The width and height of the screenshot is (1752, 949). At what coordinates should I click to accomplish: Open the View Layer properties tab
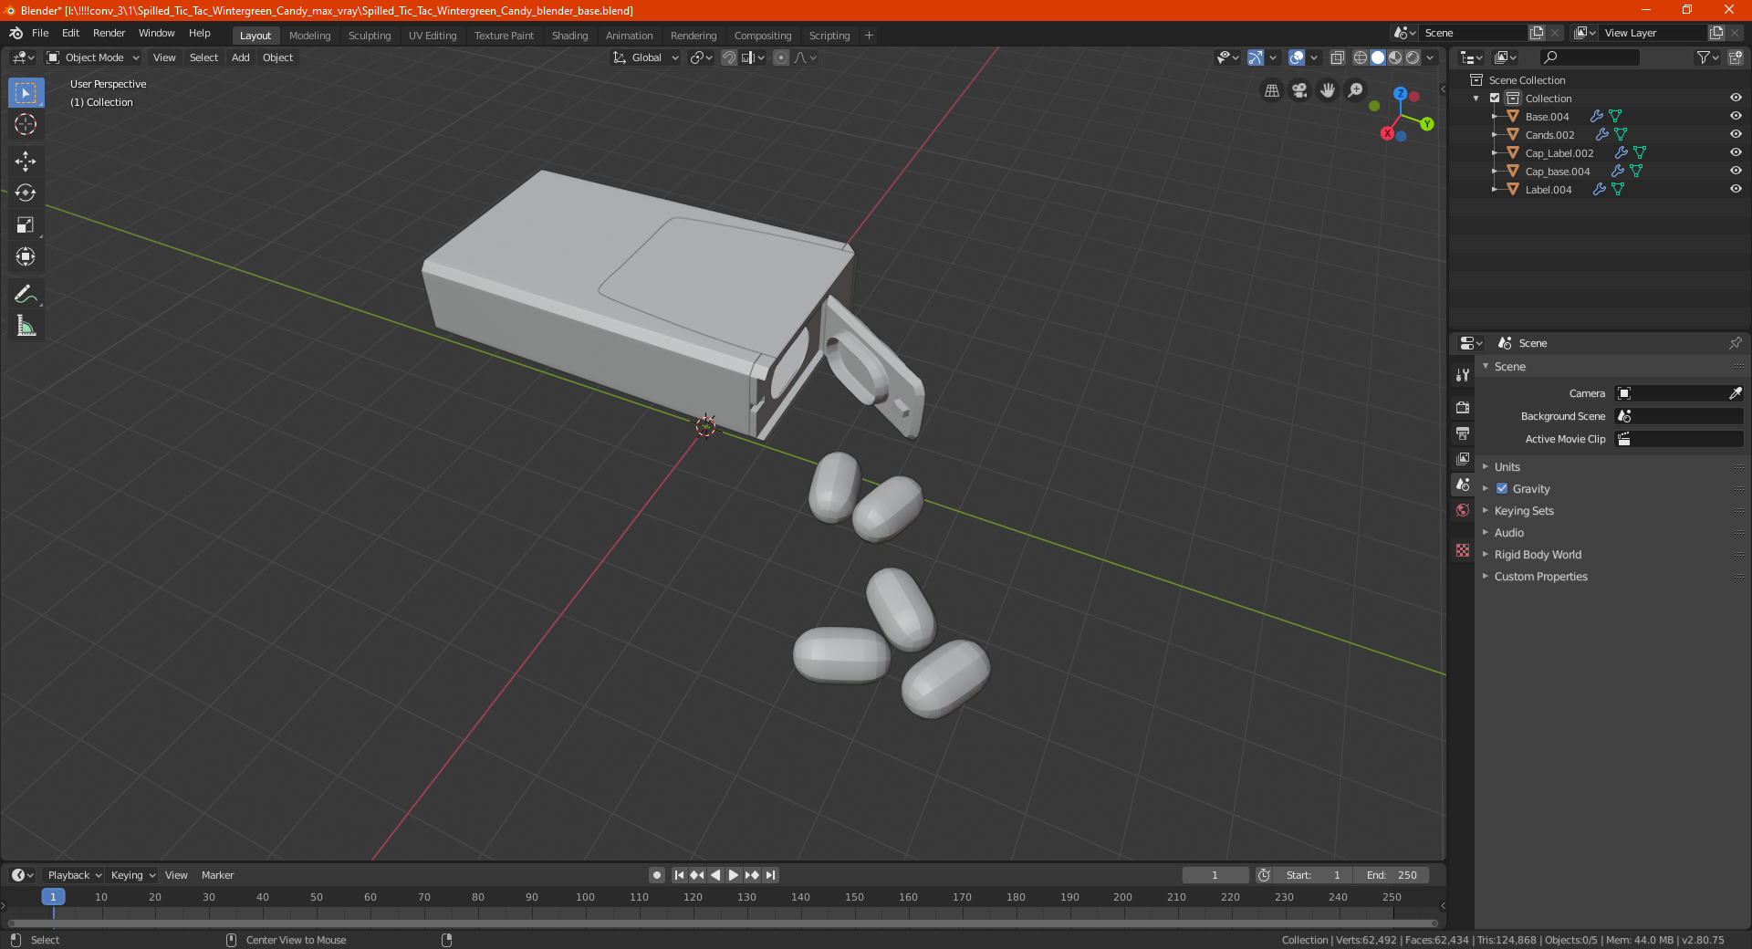(x=1463, y=458)
